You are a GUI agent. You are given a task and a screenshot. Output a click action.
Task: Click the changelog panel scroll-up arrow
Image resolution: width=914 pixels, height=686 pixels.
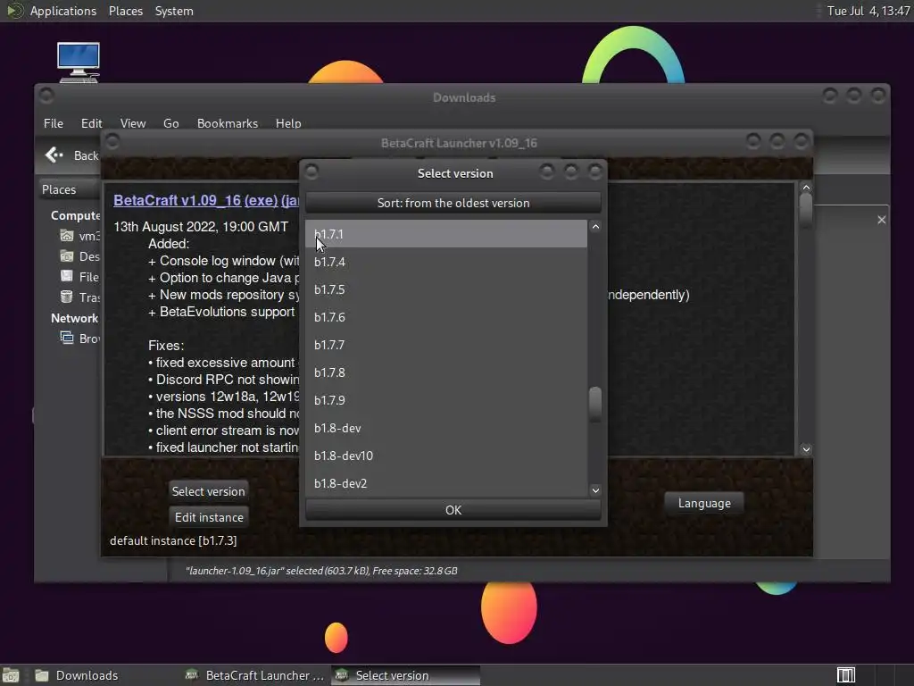pyautogui.click(x=806, y=188)
